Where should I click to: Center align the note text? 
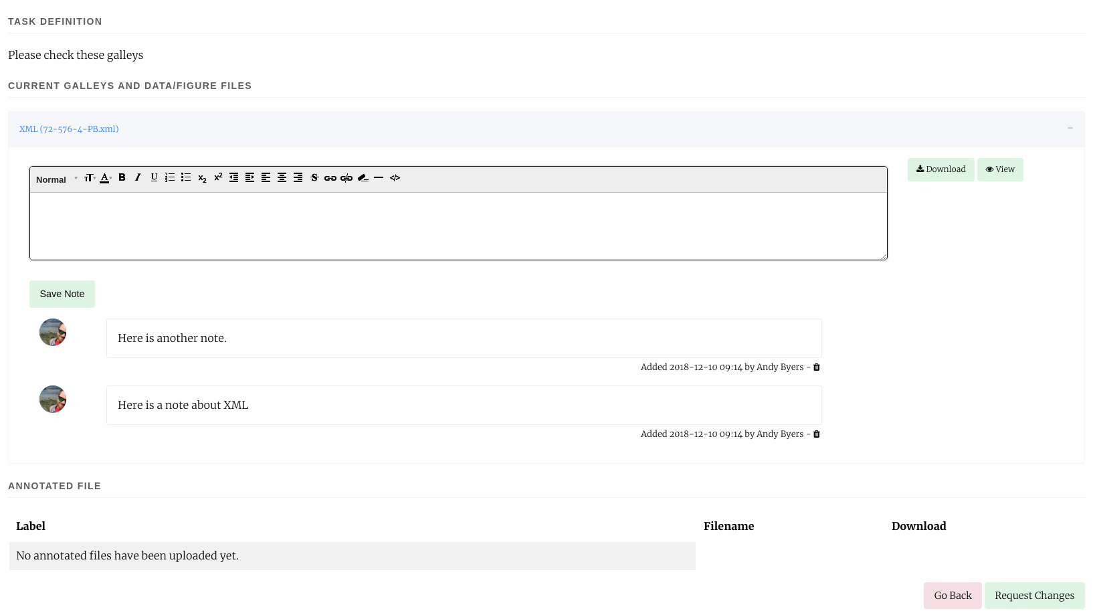[x=282, y=177]
